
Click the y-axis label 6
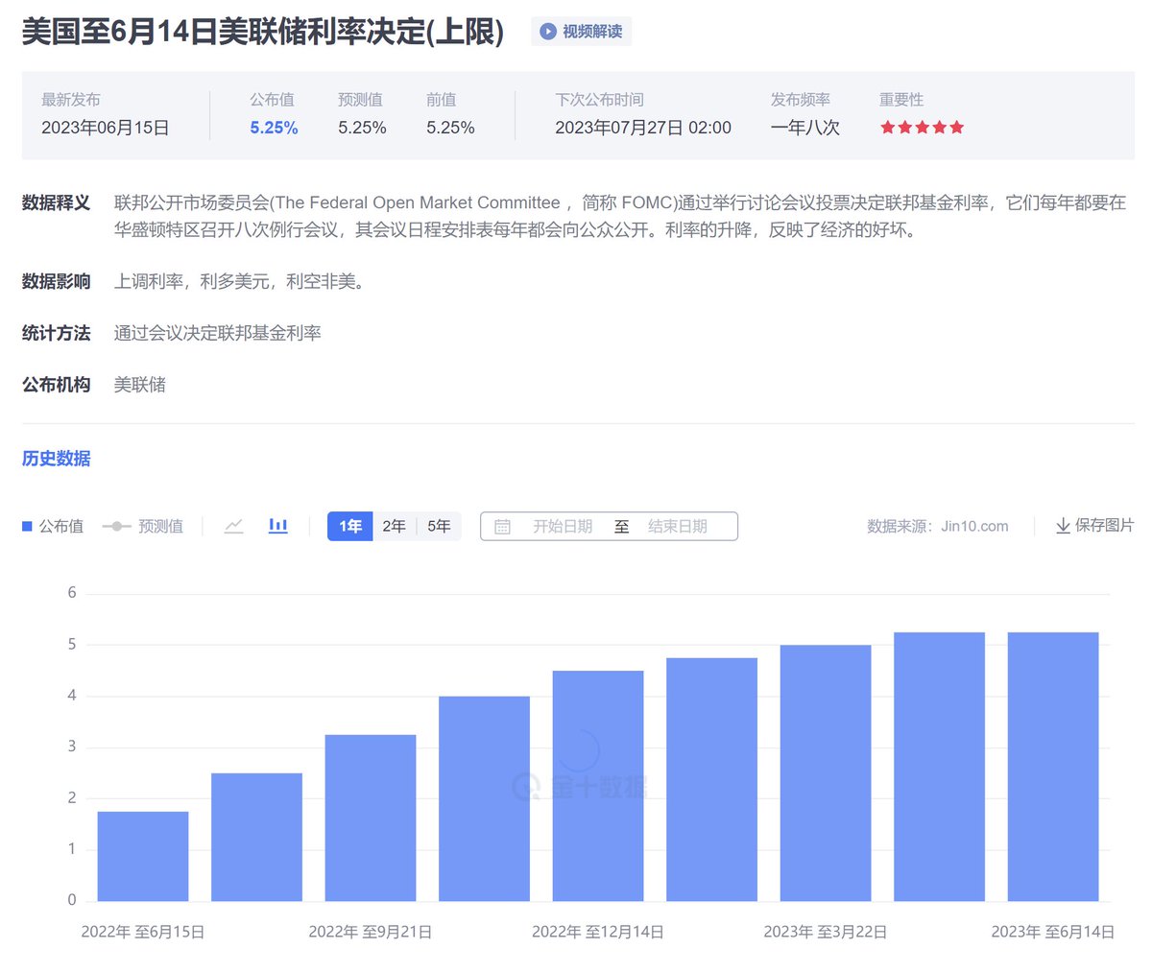click(72, 593)
